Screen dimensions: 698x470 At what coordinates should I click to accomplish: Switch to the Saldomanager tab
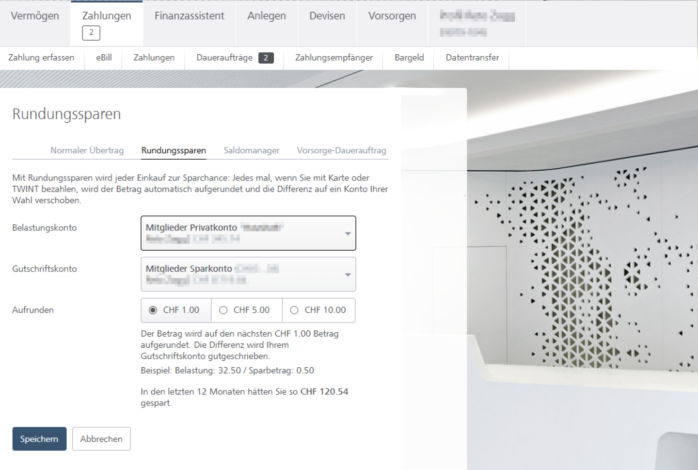pyautogui.click(x=251, y=150)
